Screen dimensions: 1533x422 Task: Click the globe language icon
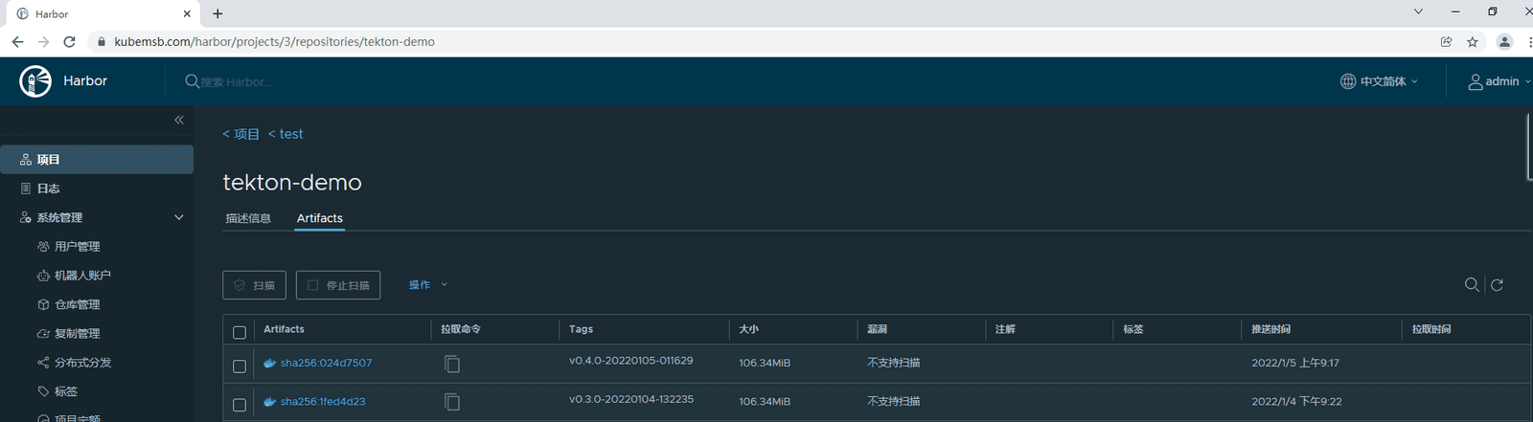click(1348, 81)
